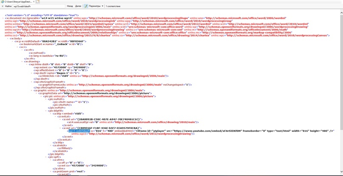Switch to the open XML file tab
Screen dimensions: 343x176
click(x=17, y=2)
